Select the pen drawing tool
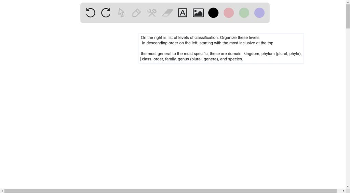This screenshot has height=193, width=350. pyautogui.click(x=136, y=13)
